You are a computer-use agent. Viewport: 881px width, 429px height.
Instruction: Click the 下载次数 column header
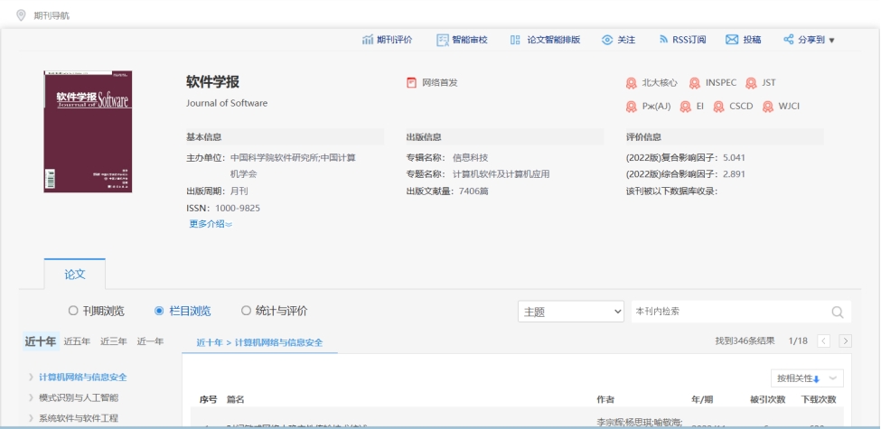pyautogui.click(x=819, y=400)
